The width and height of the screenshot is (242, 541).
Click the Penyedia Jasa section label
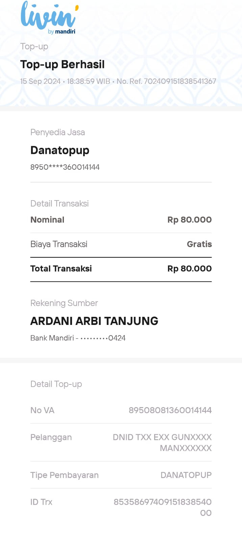pos(58,132)
